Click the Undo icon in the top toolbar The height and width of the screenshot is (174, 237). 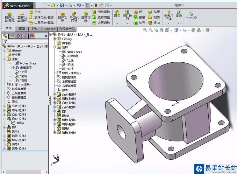click(x=79, y=6)
